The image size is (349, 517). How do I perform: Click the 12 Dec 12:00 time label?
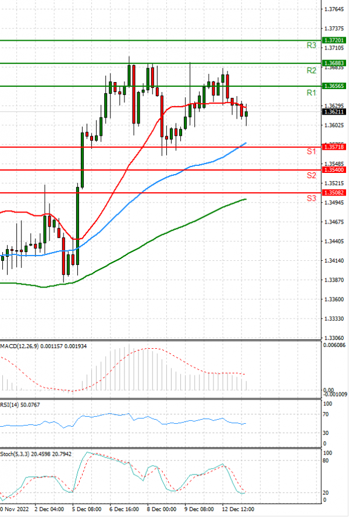click(x=237, y=509)
